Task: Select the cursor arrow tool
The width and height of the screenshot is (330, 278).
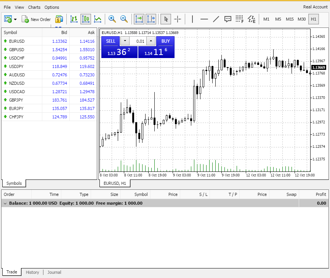Action: tap(166, 19)
